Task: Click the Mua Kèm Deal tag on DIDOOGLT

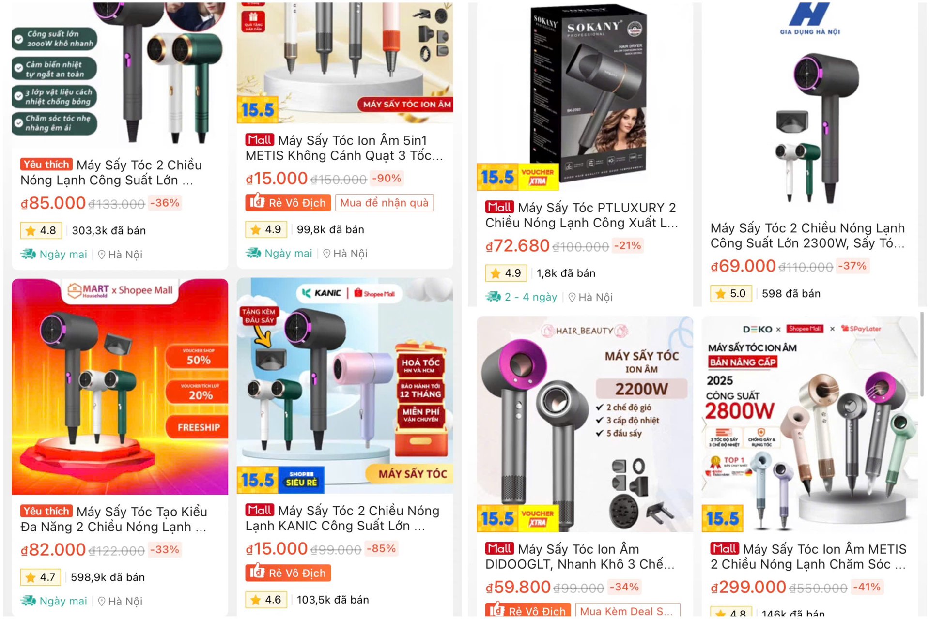Action: tap(627, 611)
